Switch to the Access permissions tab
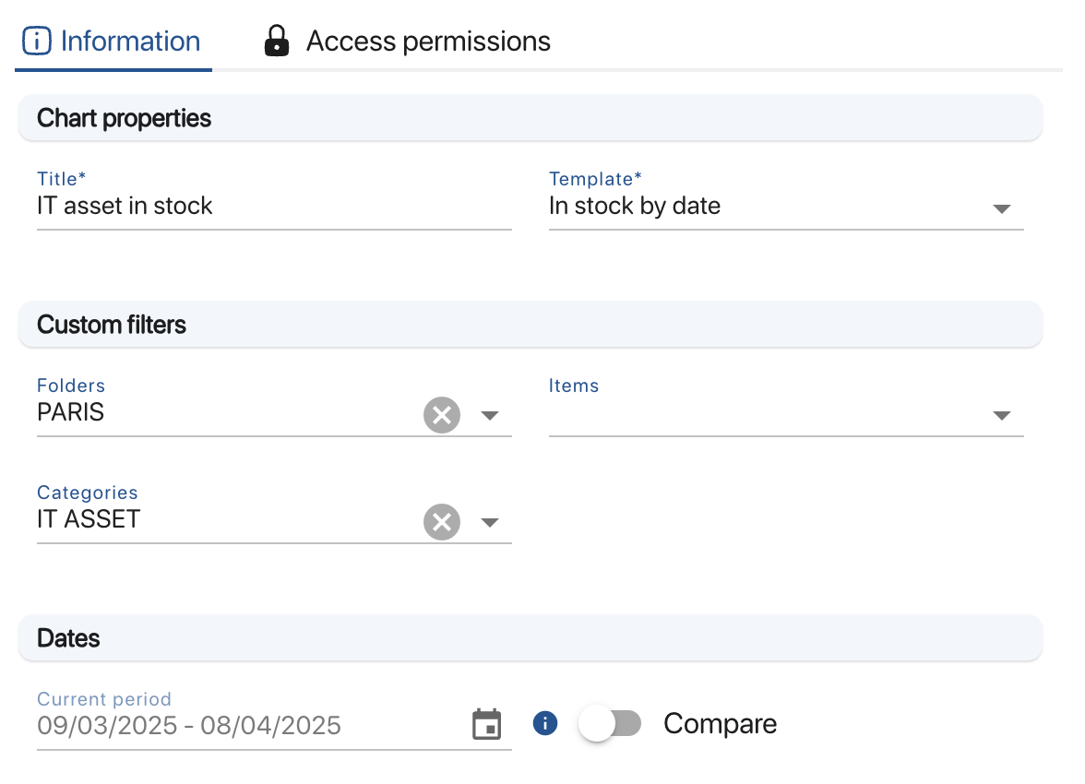This screenshot has width=1085, height=784. tap(427, 42)
